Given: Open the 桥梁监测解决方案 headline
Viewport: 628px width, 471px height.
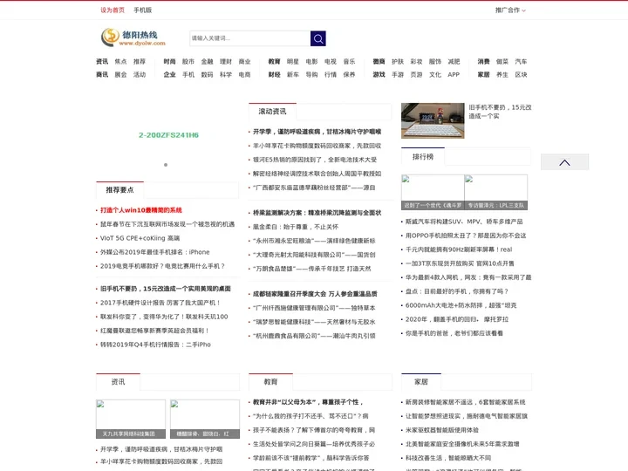Looking at the screenshot, I should click(x=317, y=213).
